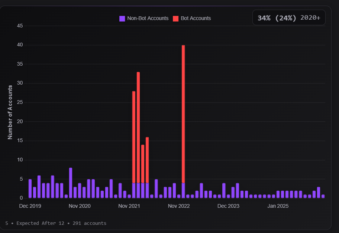The width and height of the screenshot is (339, 233).
Task: Click the '34% (24%)' percentage badge text
Action: click(x=277, y=18)
